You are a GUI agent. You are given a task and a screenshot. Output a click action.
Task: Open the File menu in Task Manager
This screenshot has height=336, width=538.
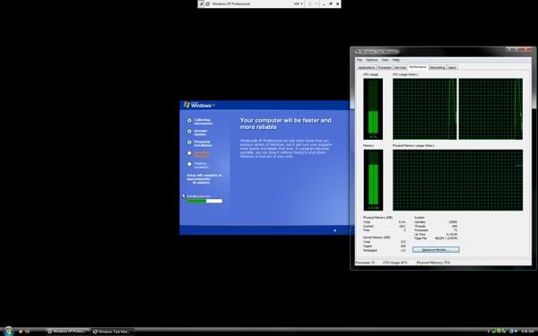click(360, 60)
